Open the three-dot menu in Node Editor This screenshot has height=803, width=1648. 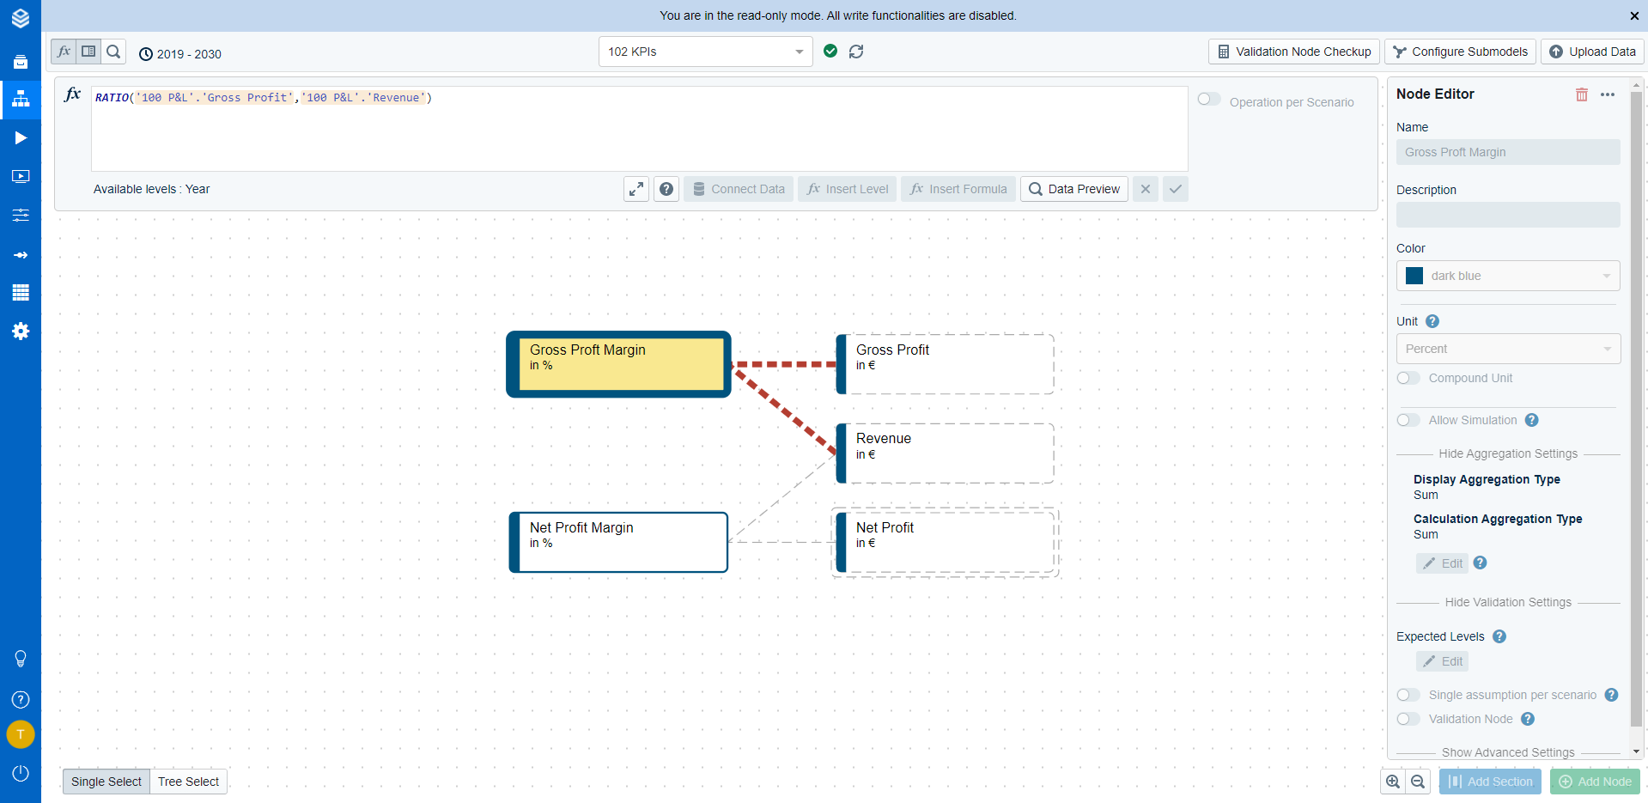(x=1608, y=94)
